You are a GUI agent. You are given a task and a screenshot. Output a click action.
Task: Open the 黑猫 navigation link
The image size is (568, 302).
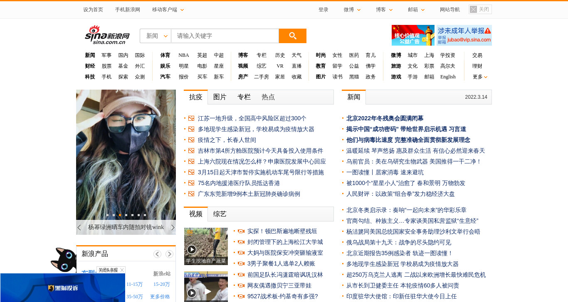coord(354,77)
